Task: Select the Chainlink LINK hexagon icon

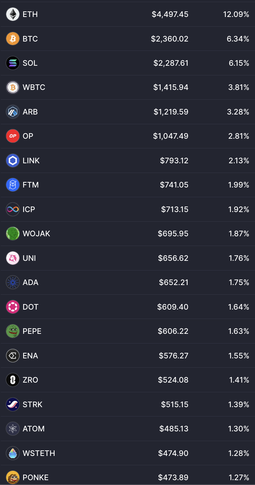Action: point(13,161)
